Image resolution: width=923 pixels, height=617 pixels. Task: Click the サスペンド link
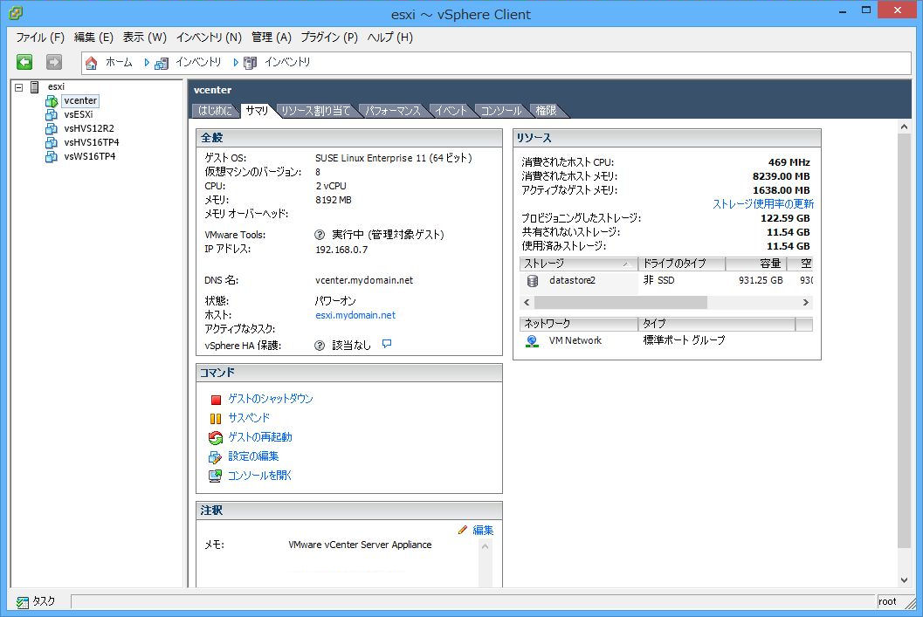(249, 418)
